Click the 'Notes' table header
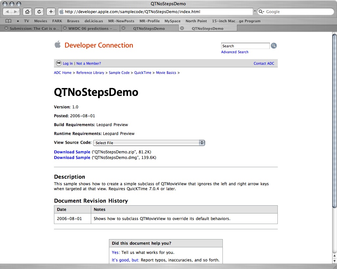This screenshot has width=337, height=269. [184, 209]
